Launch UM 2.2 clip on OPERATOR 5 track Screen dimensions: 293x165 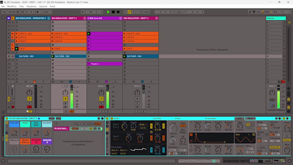point(17,34)
